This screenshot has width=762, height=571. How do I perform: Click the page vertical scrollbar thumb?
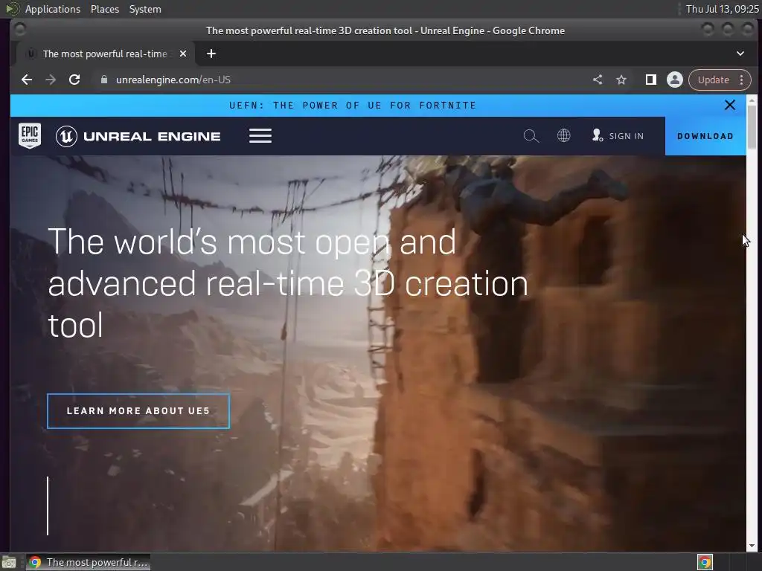pyautogui.click(x=752, y=127)
